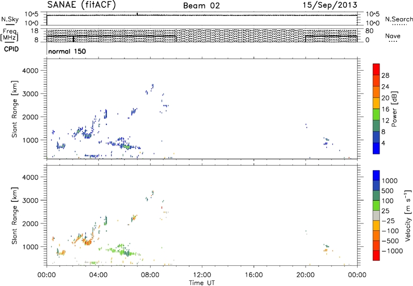Click the CPID row label
Viewport: 413px width, 286px height.
coord(11,49)
